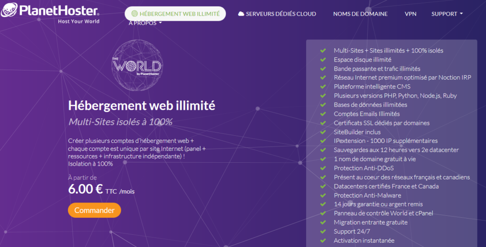Click the PlanetHoster logo
Image resolution: width=486 pixels, height=247 pixels.
point(50,13)
